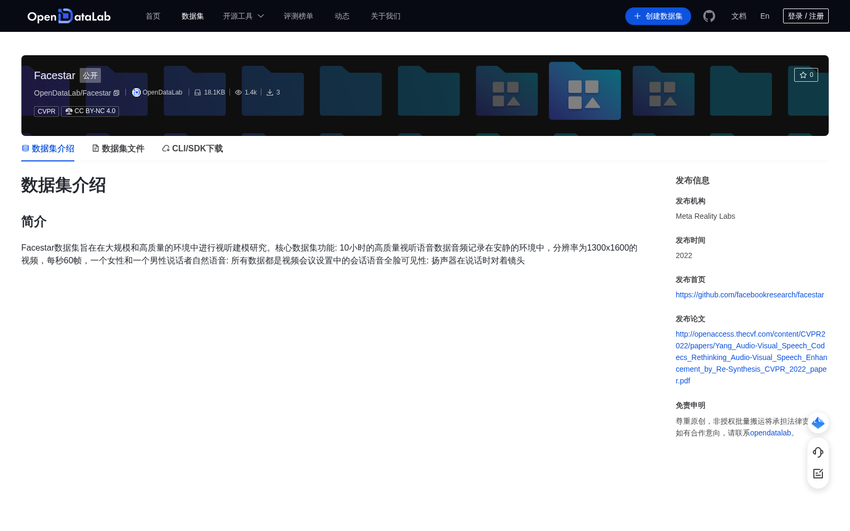Go to 首页 in navigation

[153, 16]
